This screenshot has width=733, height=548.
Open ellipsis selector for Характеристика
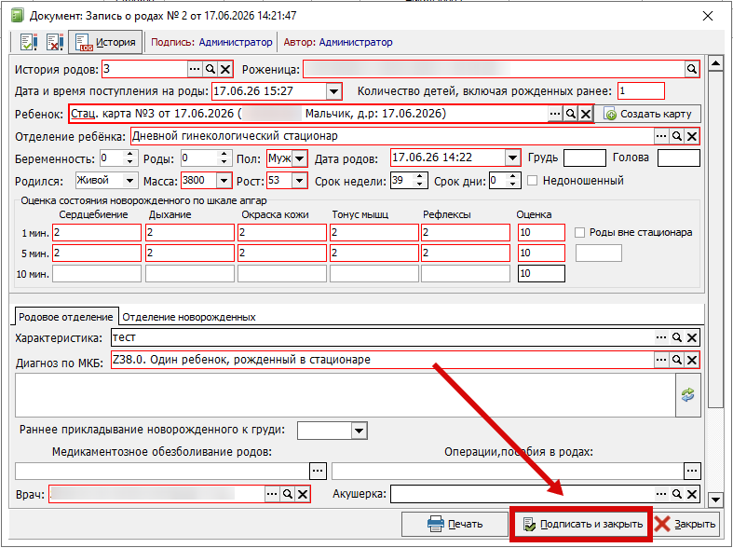(x=661, y=337)
